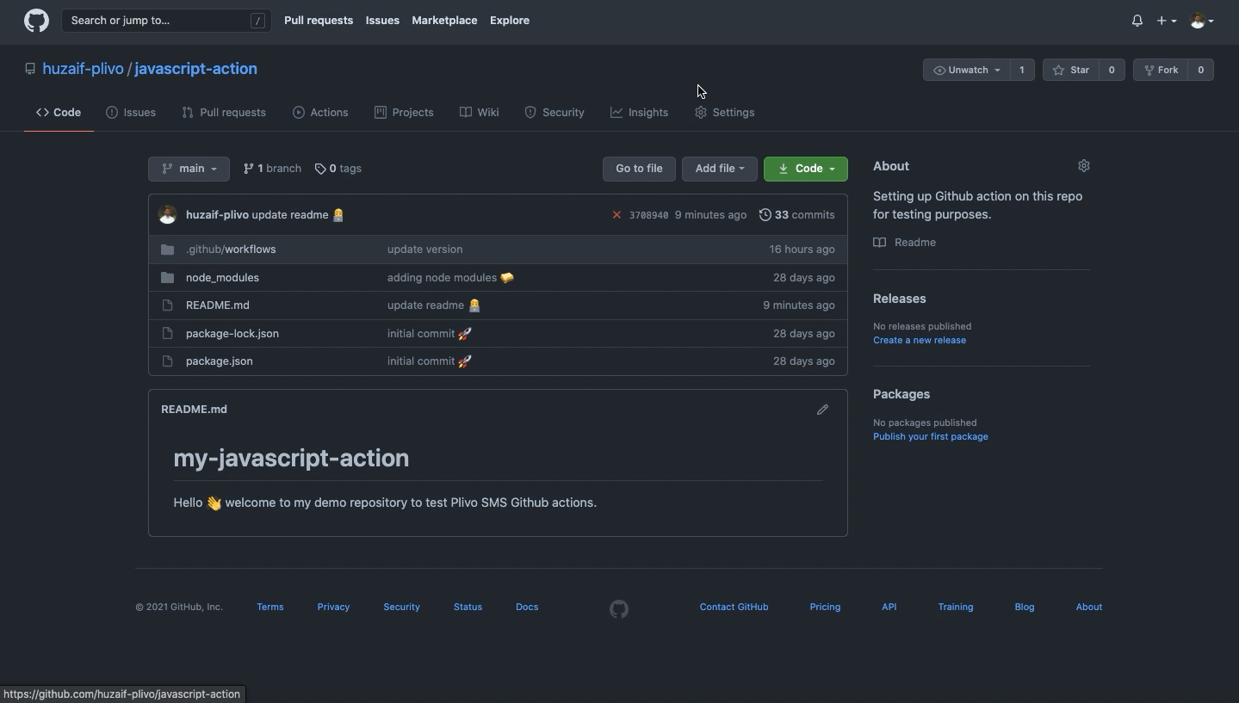Open Explore in top navigation
The width and height of the screenshot is (1239, 703).
510,21
